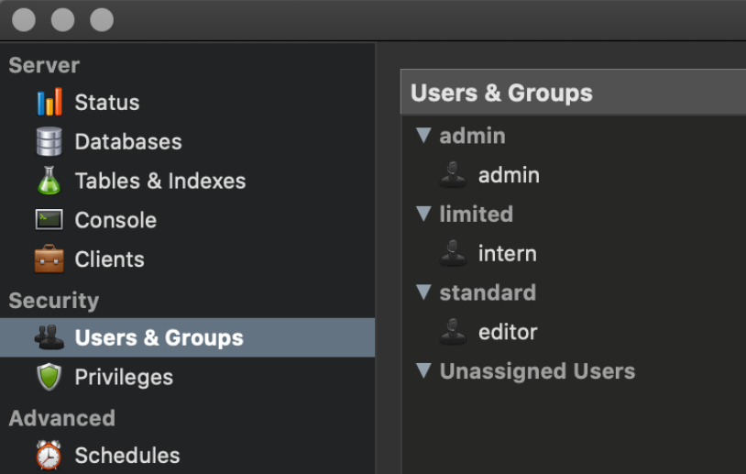746x474 pixels.
Task: Click the admin user silhouette icon
Action: (x=453, y=175)
